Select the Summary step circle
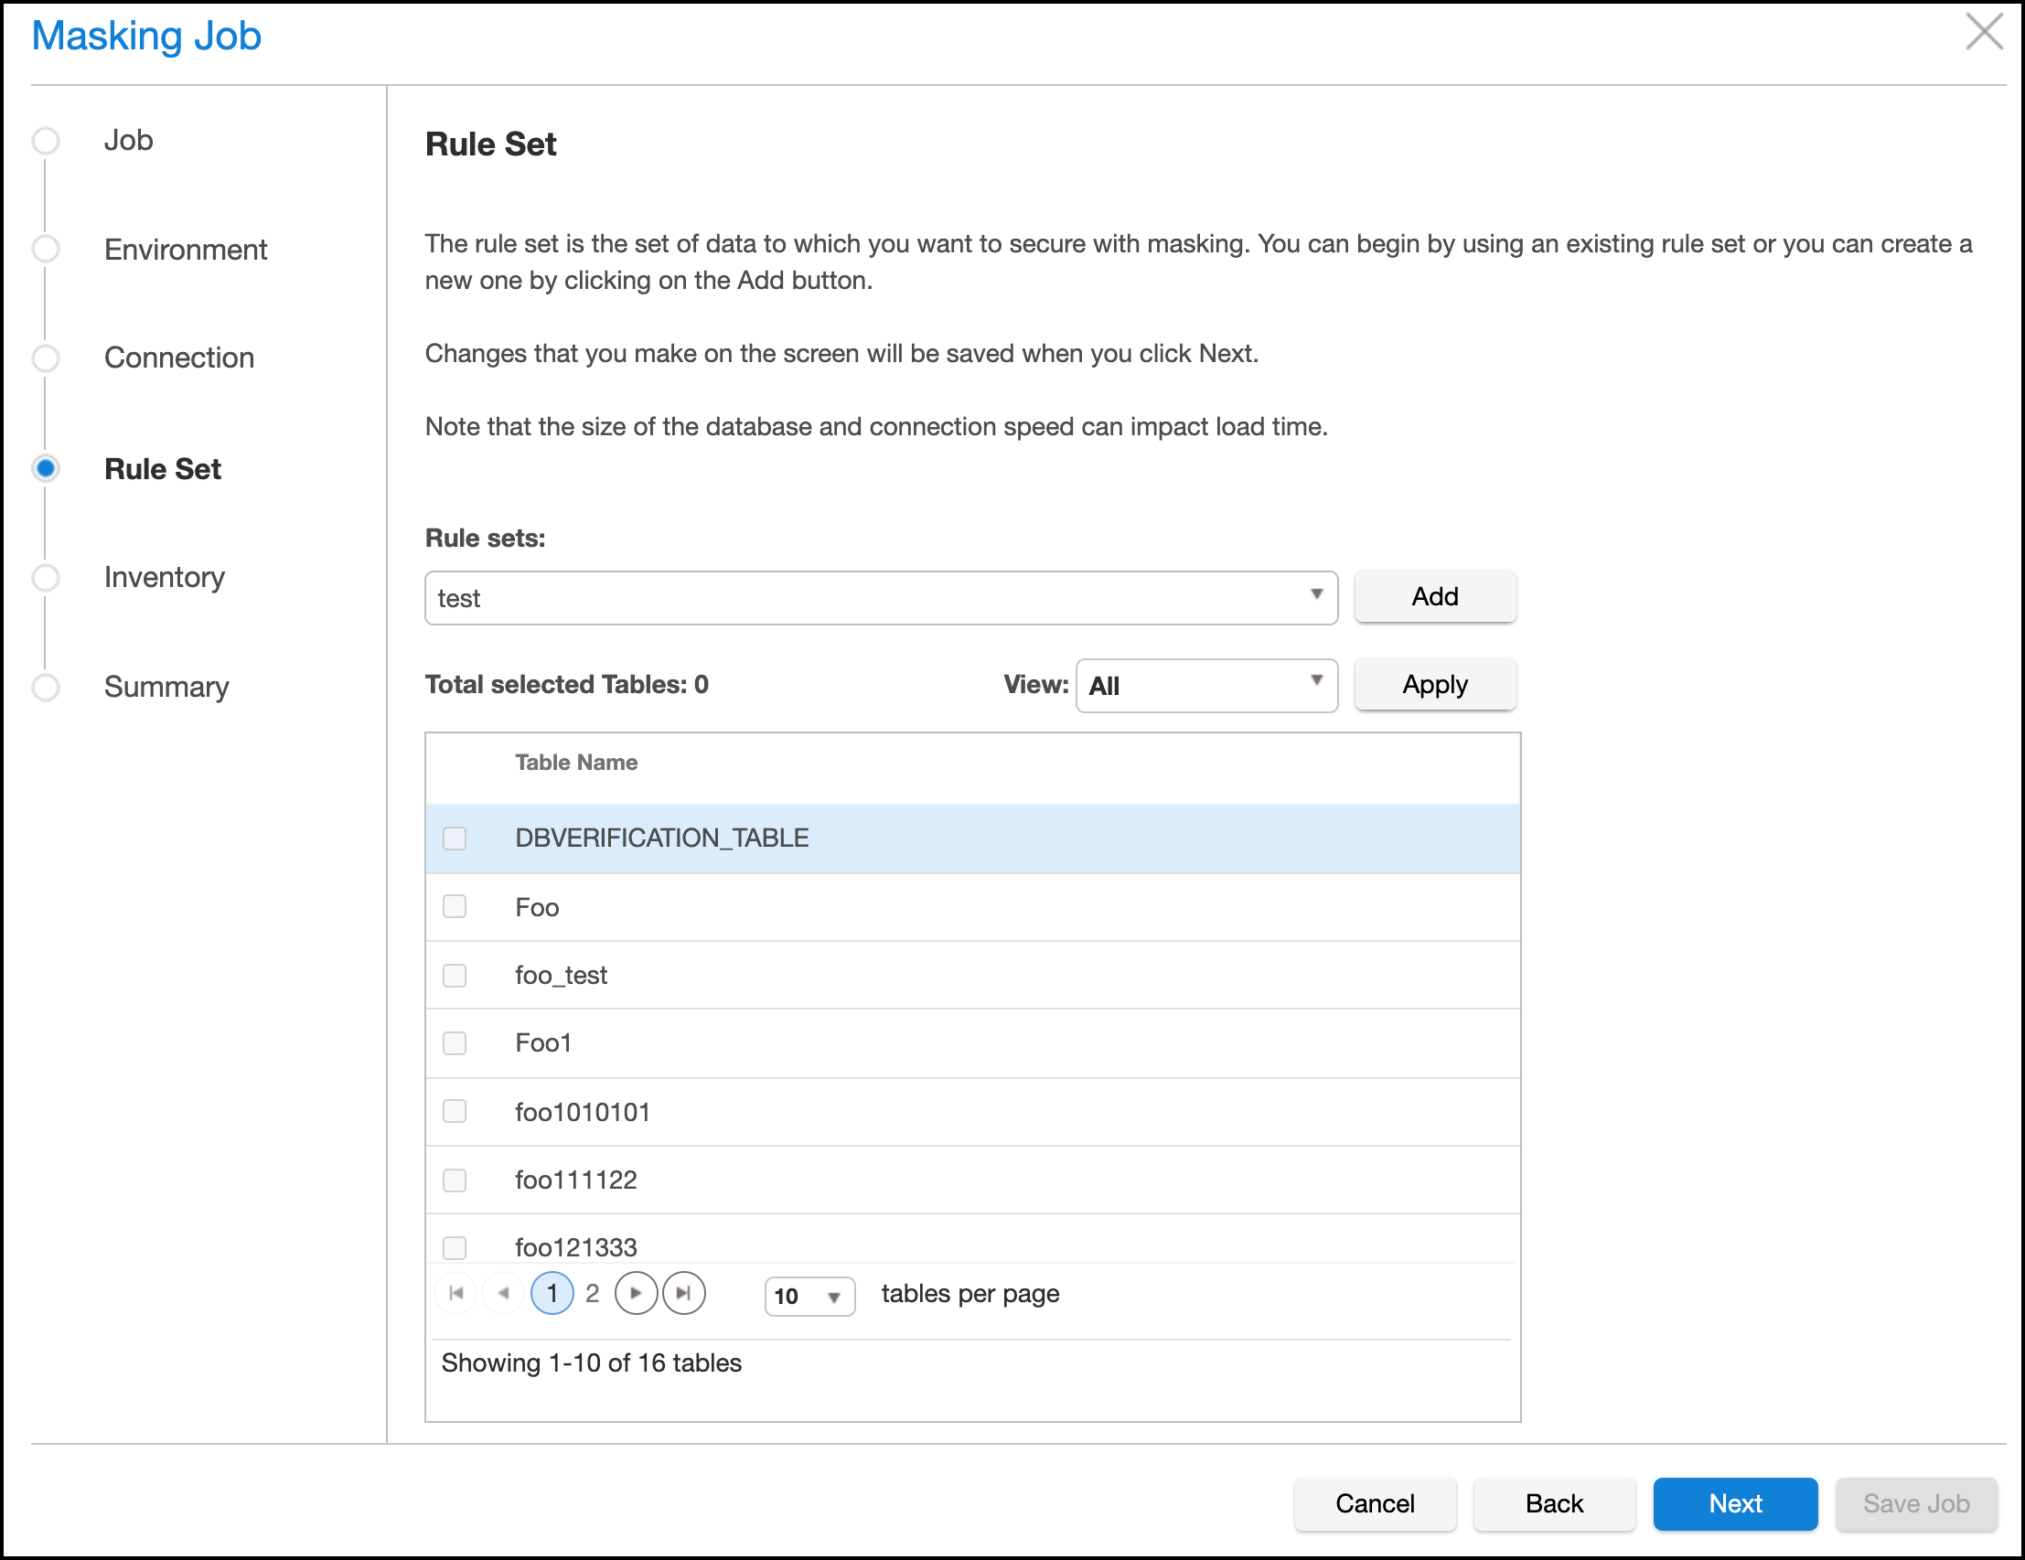Screen dimensions: 2025x1560 point(46,687)
